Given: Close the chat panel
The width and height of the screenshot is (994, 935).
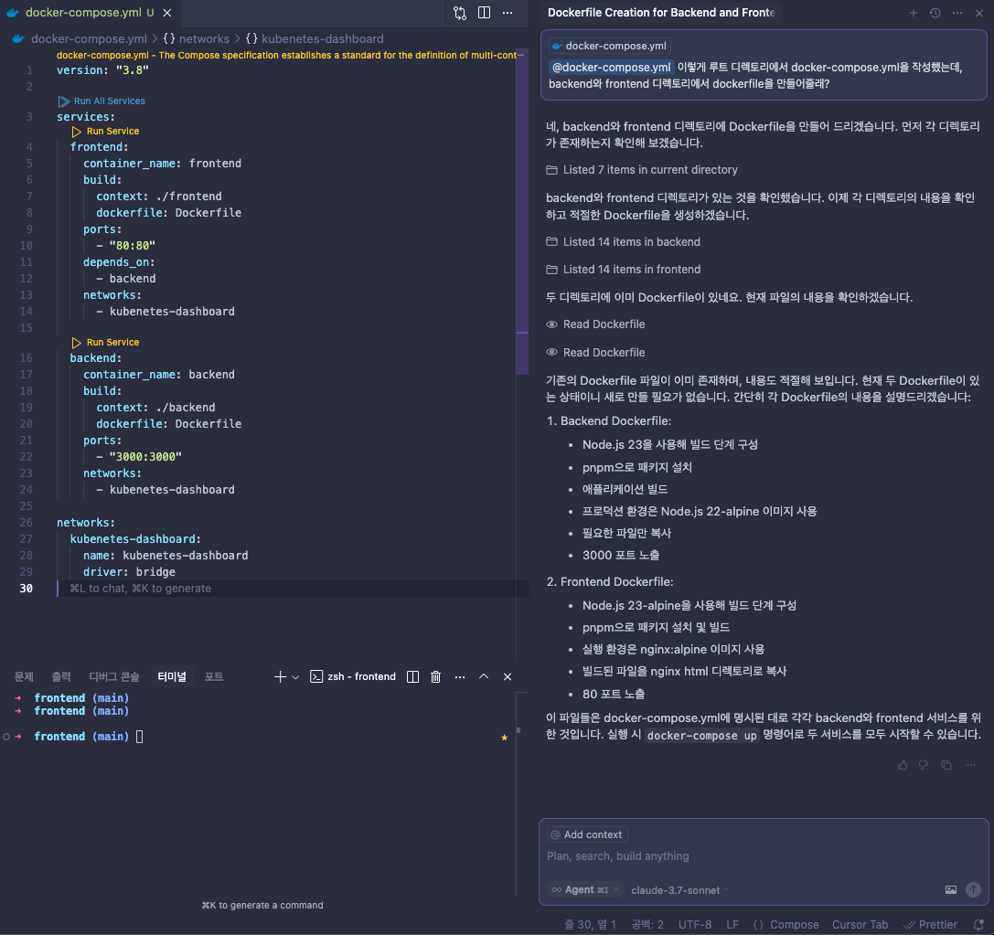Looking at the screenshot, I should [x=979, y=13].
